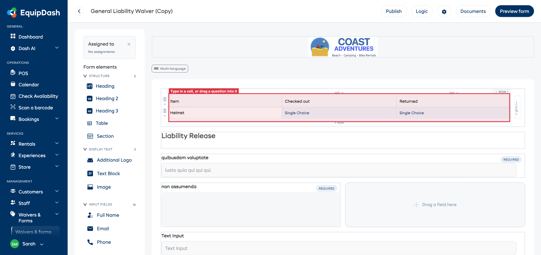Open the Dash AI sidebar item
This screenshot has width=541, height=255.
click(x=27, y=48)
